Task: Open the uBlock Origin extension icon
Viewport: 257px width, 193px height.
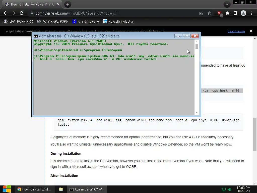Action: tap(219, 13)
